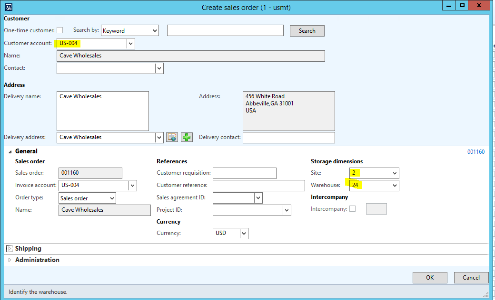Click the search keyword text field
The image size is (495, 300).
pos(225,31)
